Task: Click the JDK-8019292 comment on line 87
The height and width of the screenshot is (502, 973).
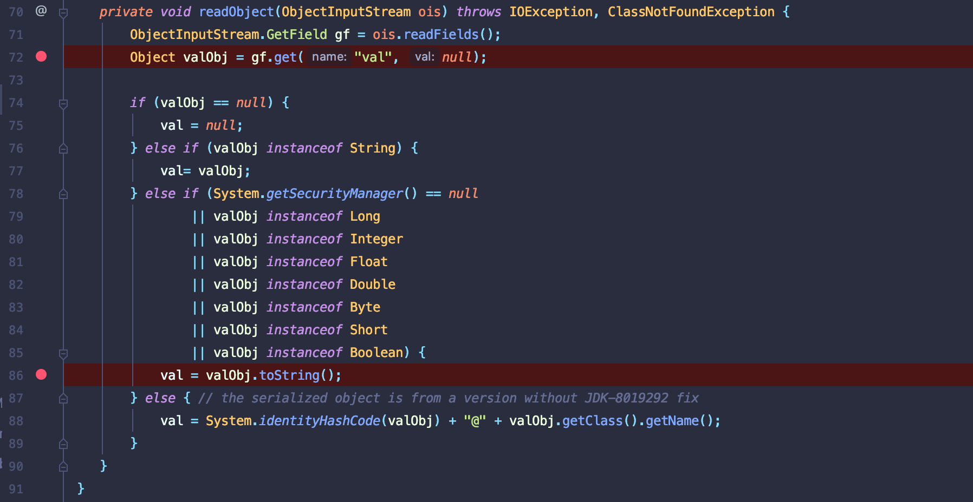Action: coord(626,398)
